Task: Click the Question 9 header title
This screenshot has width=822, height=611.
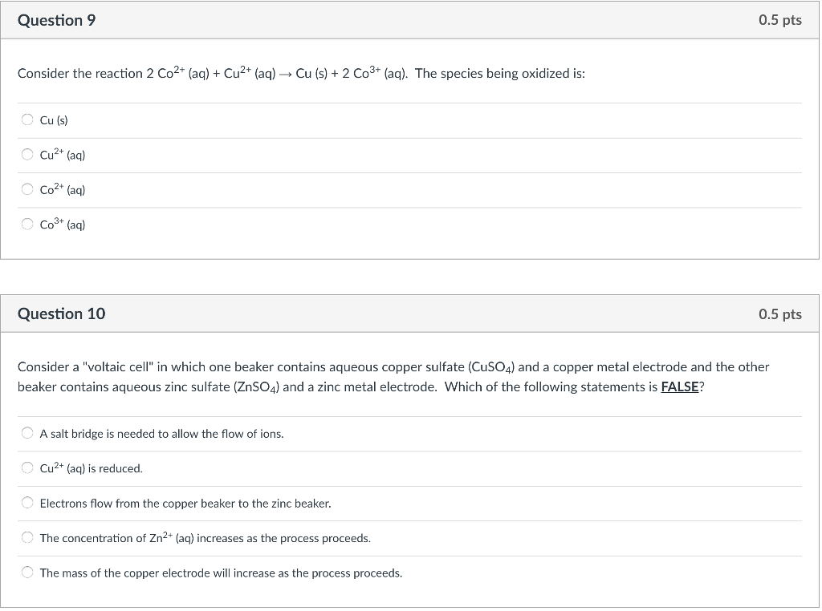Action: point(57,20)
